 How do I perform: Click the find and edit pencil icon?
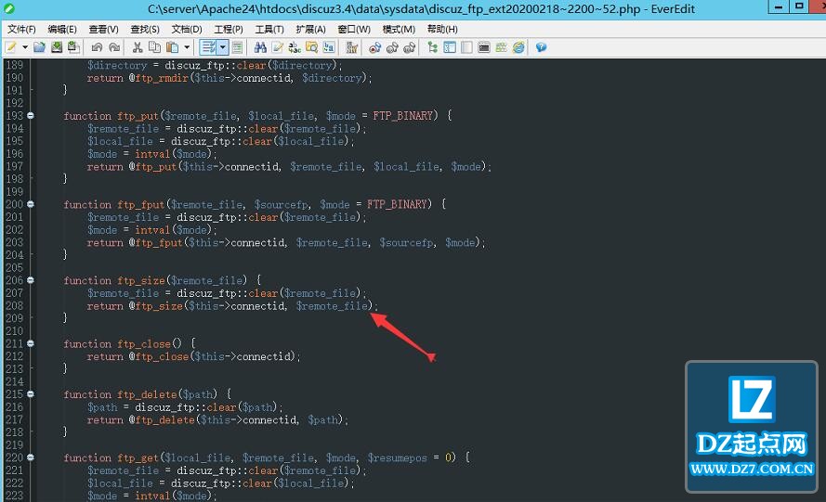278,47
